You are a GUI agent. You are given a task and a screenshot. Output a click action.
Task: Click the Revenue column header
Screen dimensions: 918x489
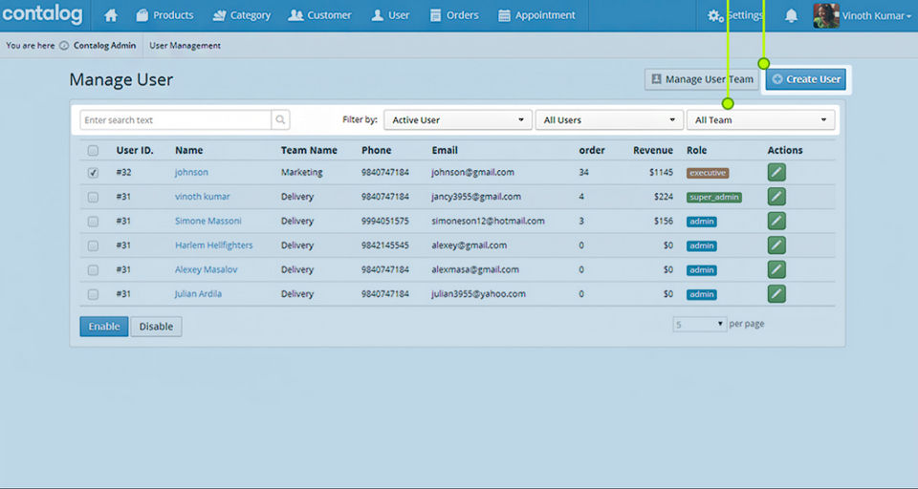(653, 150)
